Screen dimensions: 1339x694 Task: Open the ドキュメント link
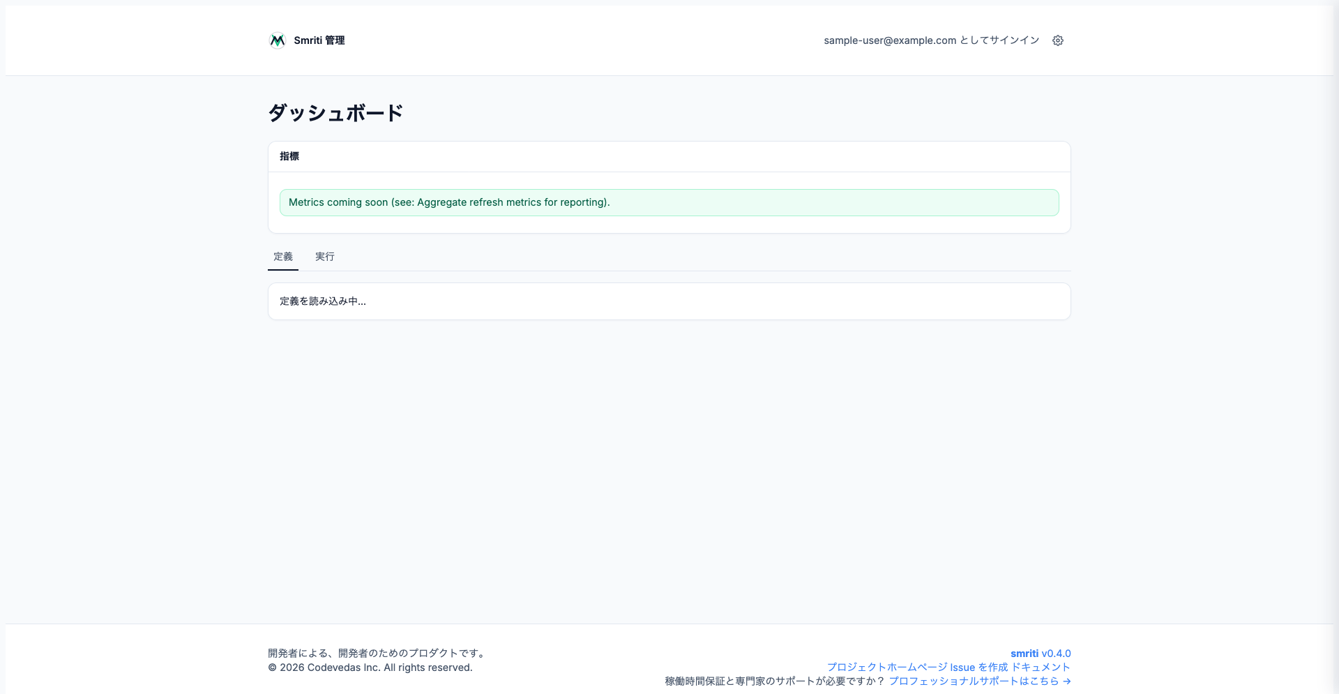(x=1041, y=667)
